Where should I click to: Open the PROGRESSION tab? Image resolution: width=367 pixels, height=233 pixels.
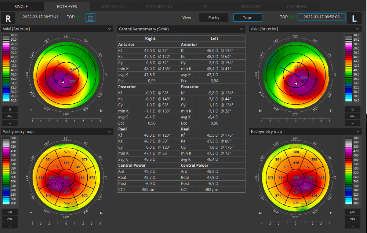(x=159, y=7)
